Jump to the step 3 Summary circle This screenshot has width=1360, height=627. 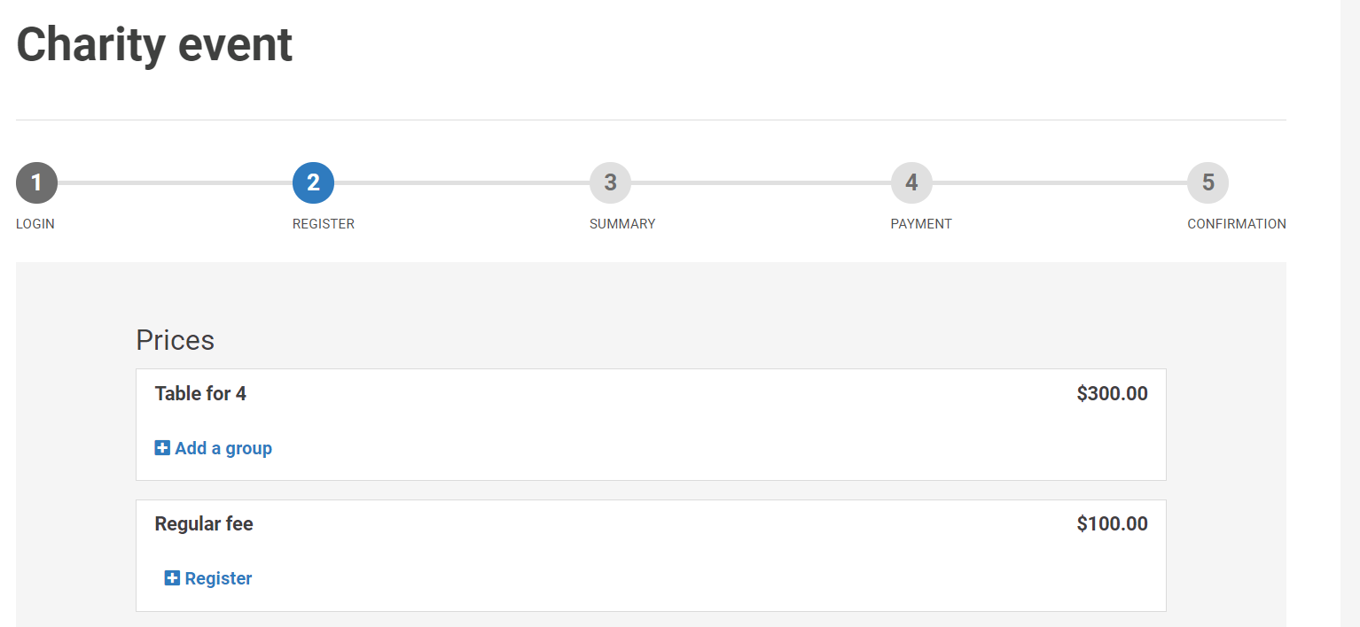coord(610,183)
